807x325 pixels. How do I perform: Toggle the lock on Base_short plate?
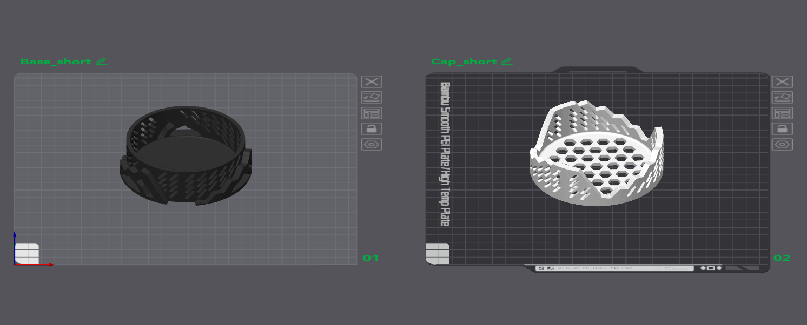tap(372, 128)
